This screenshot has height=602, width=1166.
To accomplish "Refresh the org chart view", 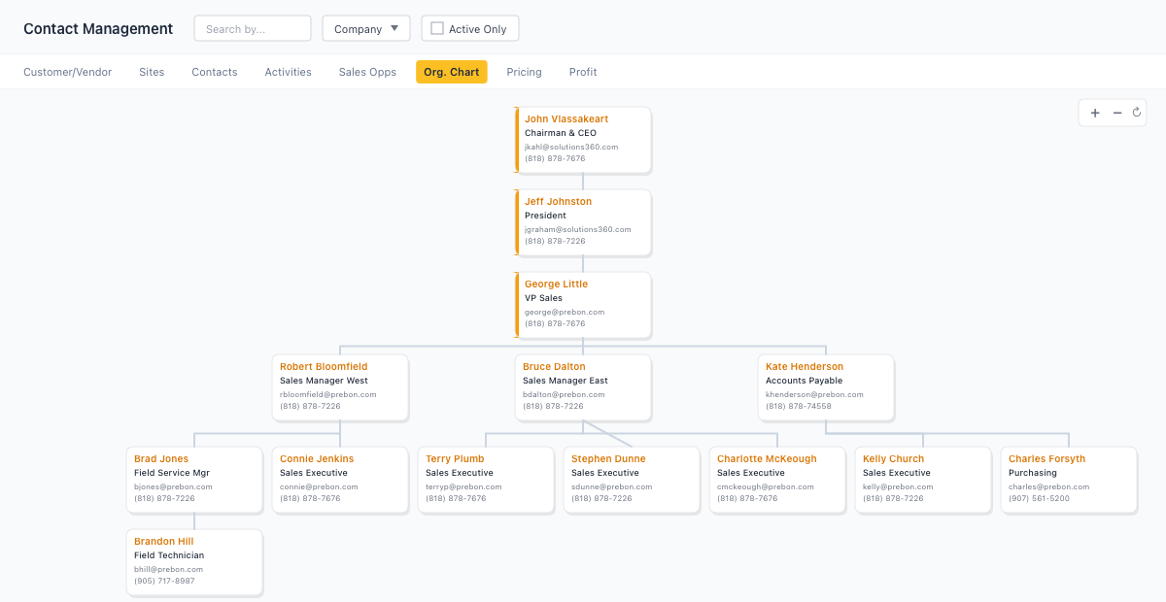I will pos(1136,113).
